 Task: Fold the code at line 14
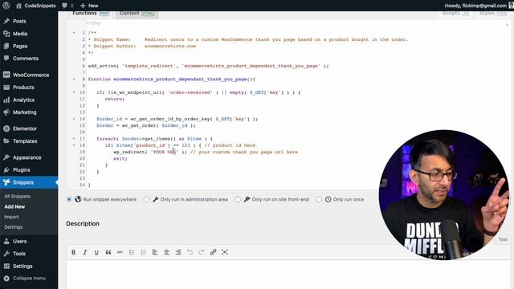[74, 119]
